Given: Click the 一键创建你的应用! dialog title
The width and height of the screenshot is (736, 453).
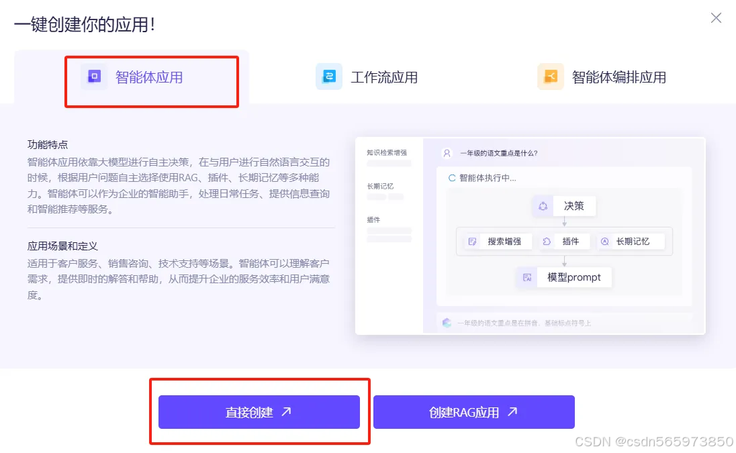Looking at the screenshot, I should pyautogui.click(x=85, y=24).
